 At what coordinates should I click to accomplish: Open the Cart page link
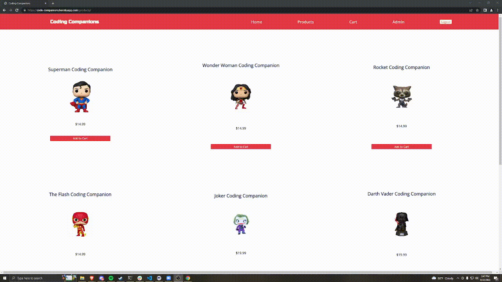[353, 22]
